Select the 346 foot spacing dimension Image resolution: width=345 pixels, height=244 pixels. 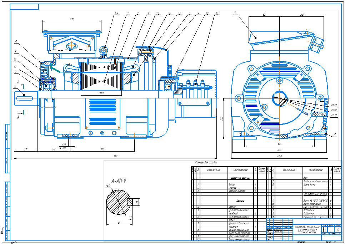279,144
